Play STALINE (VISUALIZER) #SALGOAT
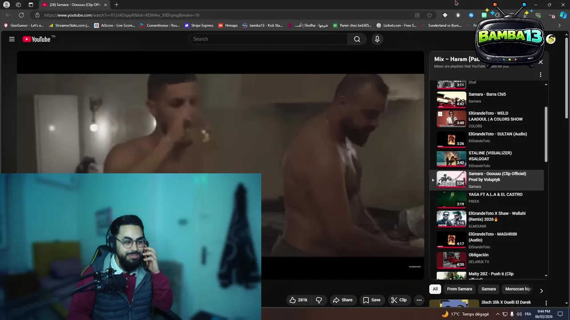The width and height of the screenshot is (570, 320). [487, 159]
